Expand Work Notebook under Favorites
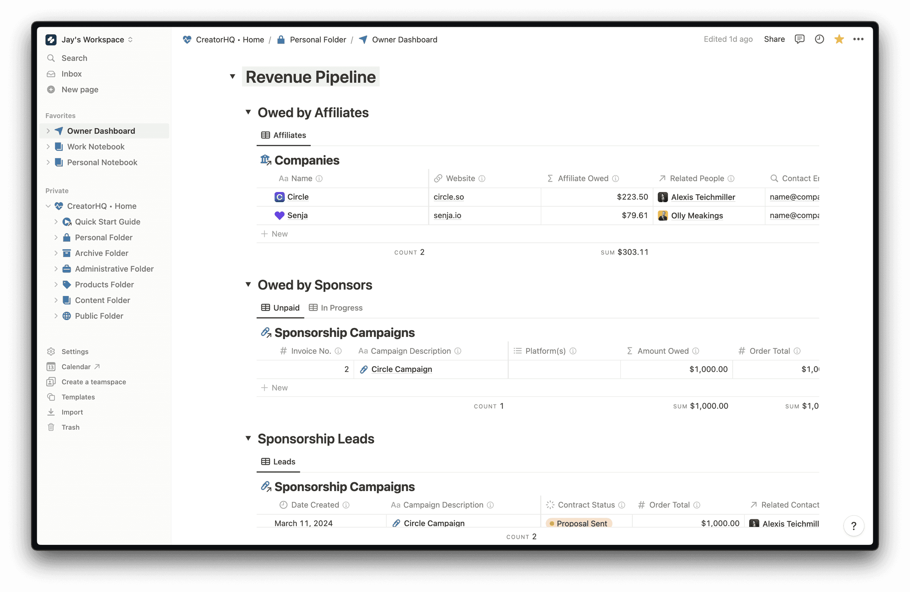Viewport: 910px width, 592px height. 48,146
